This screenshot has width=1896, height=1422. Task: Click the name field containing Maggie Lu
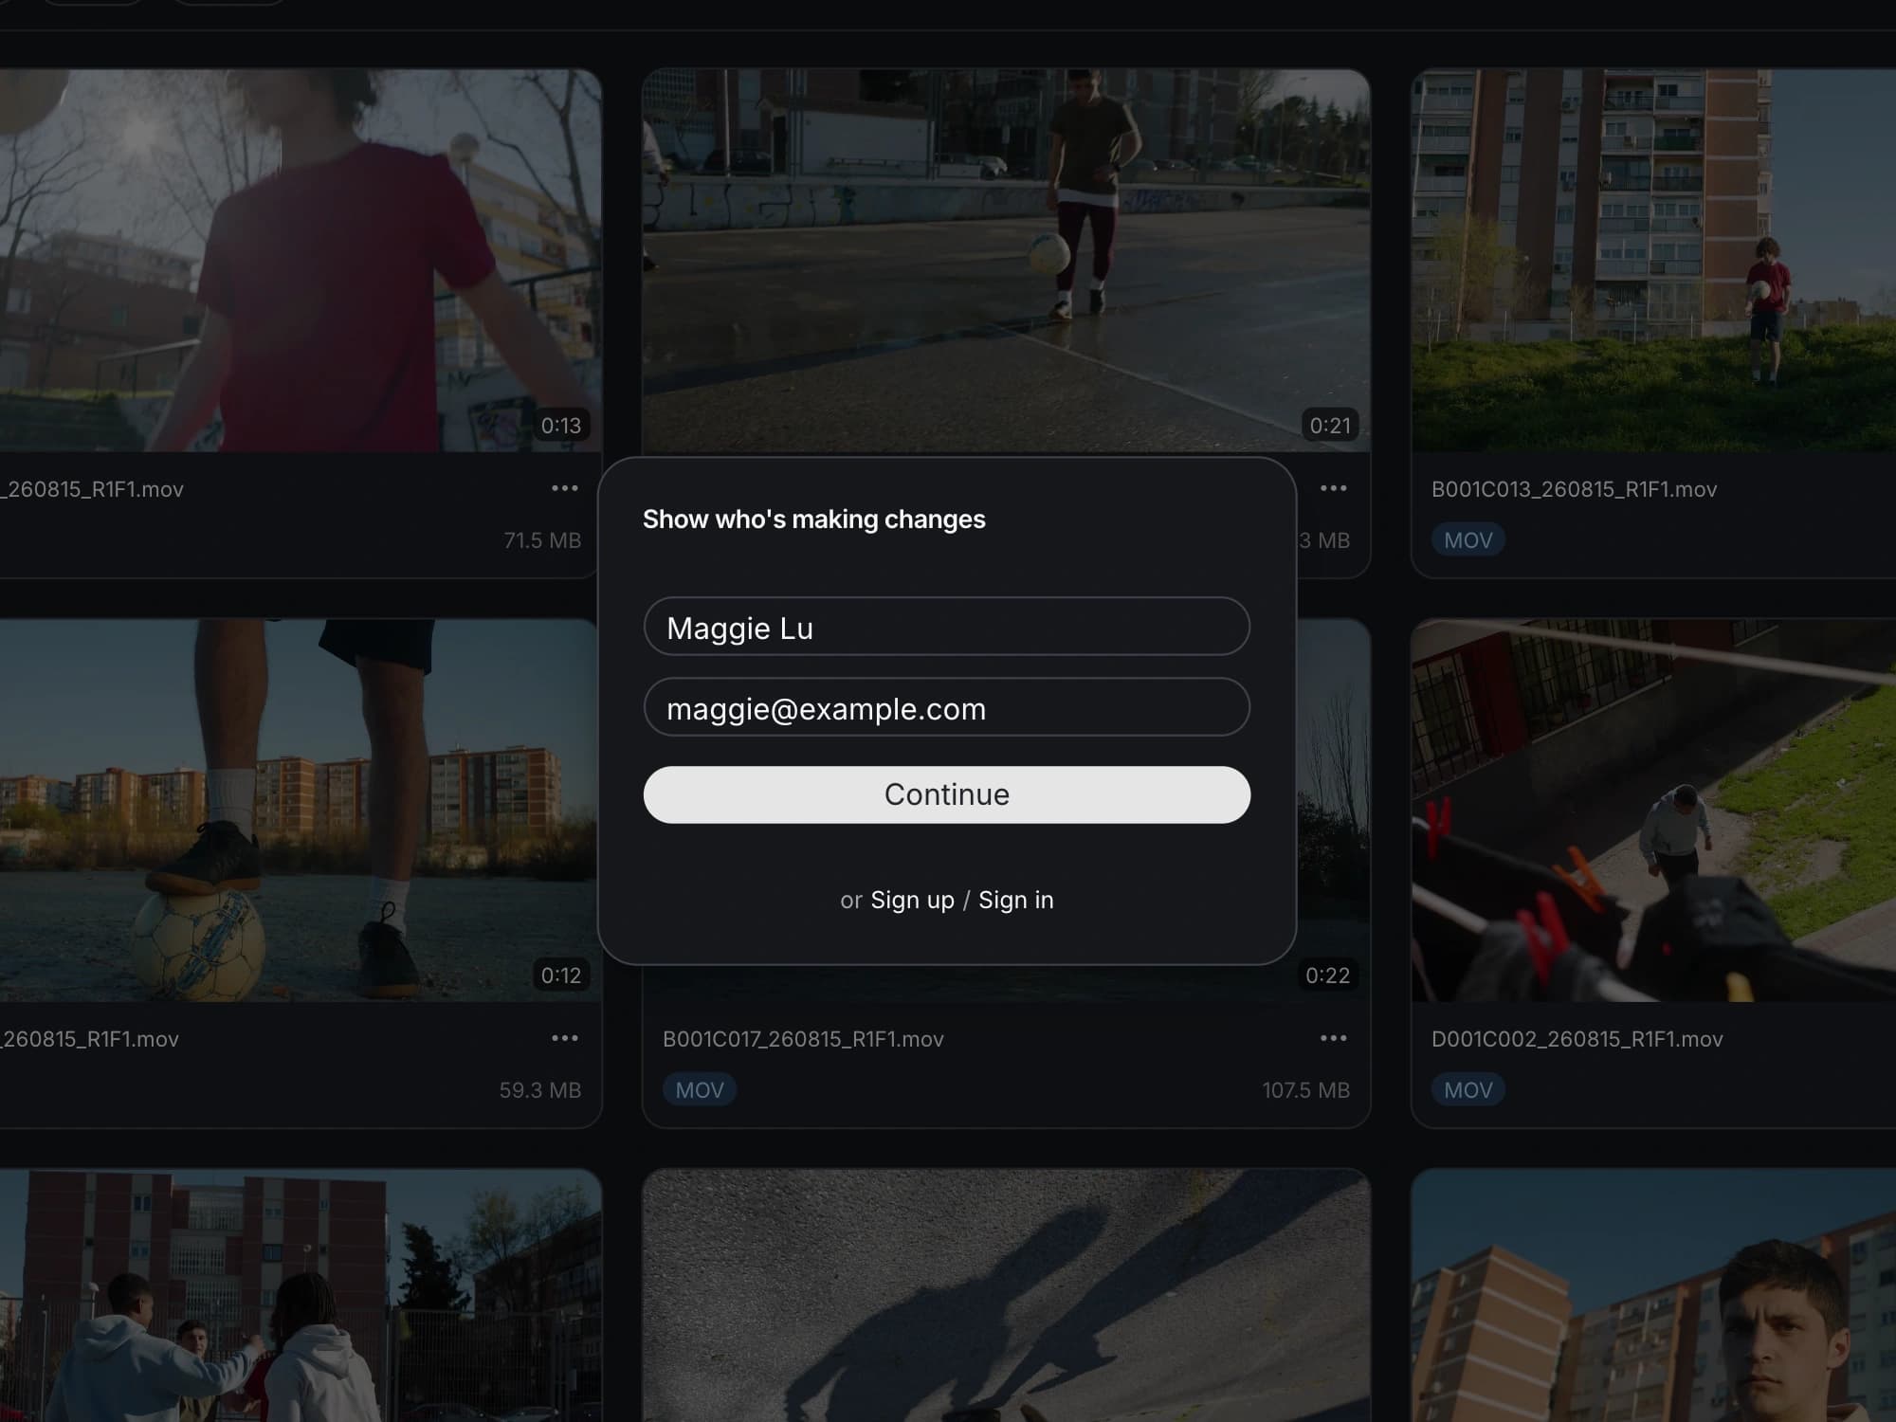tap(946, 627)
